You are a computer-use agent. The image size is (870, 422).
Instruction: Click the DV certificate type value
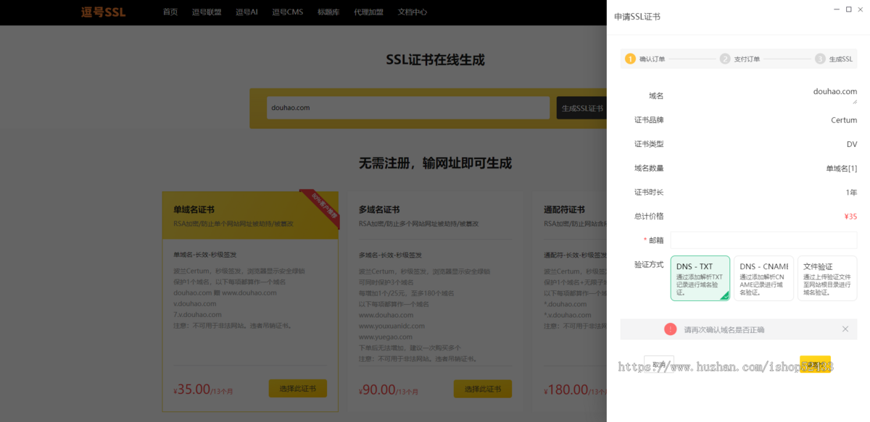(852, 144)
